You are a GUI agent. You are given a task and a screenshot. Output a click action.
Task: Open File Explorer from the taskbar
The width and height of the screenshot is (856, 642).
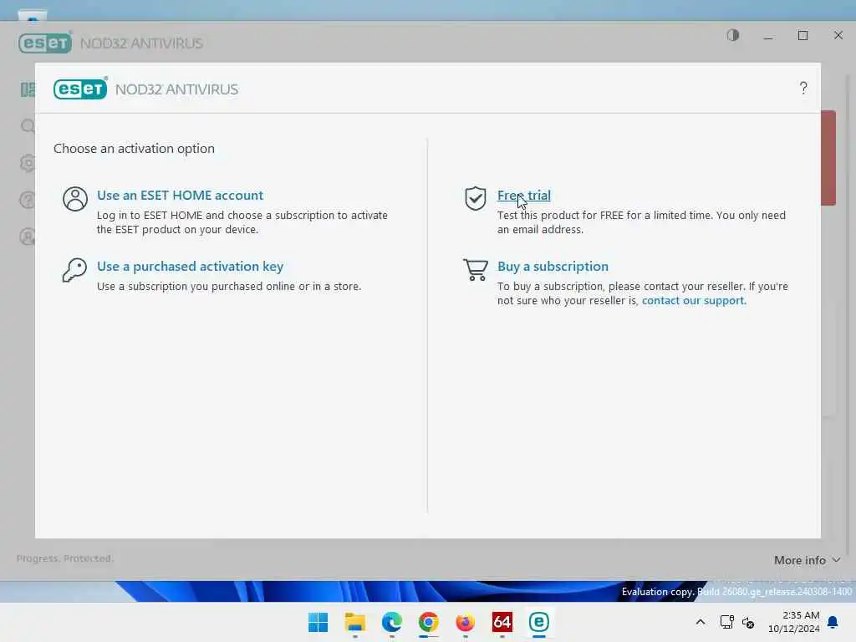(354, 622)
